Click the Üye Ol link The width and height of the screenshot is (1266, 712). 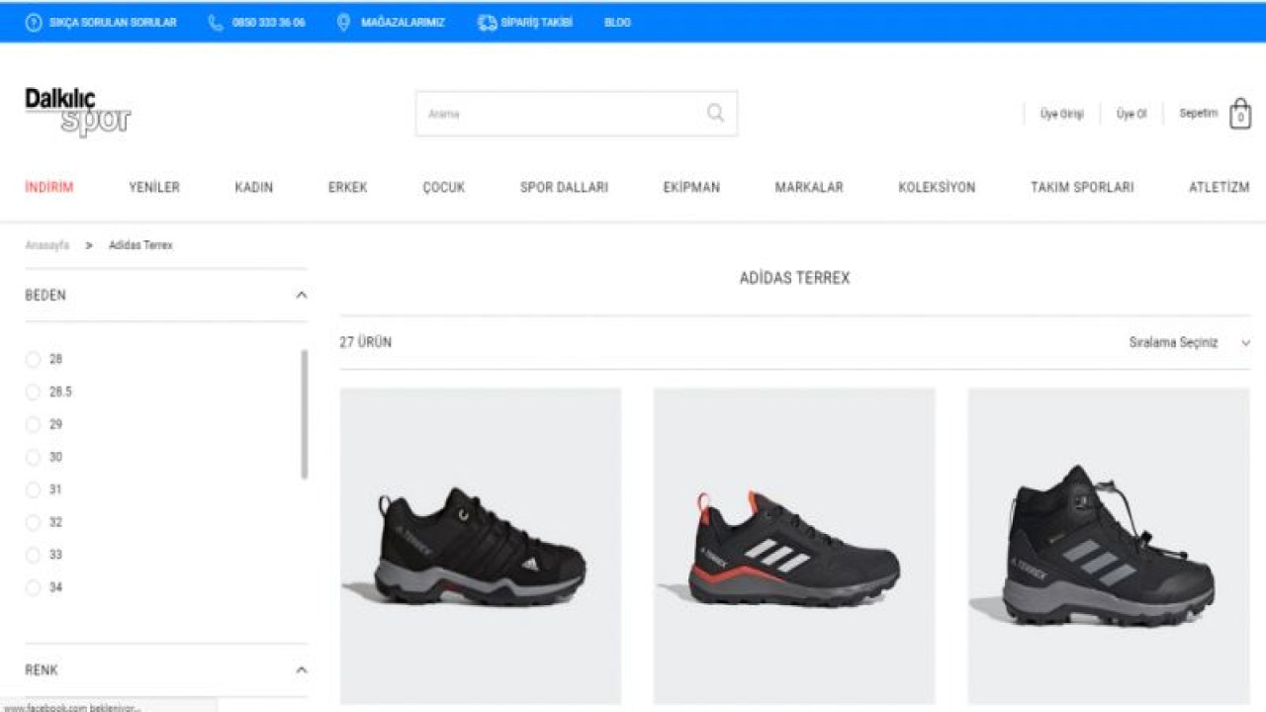coord(1130,114)
